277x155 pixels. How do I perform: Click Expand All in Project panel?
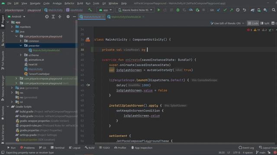[53, 16]
